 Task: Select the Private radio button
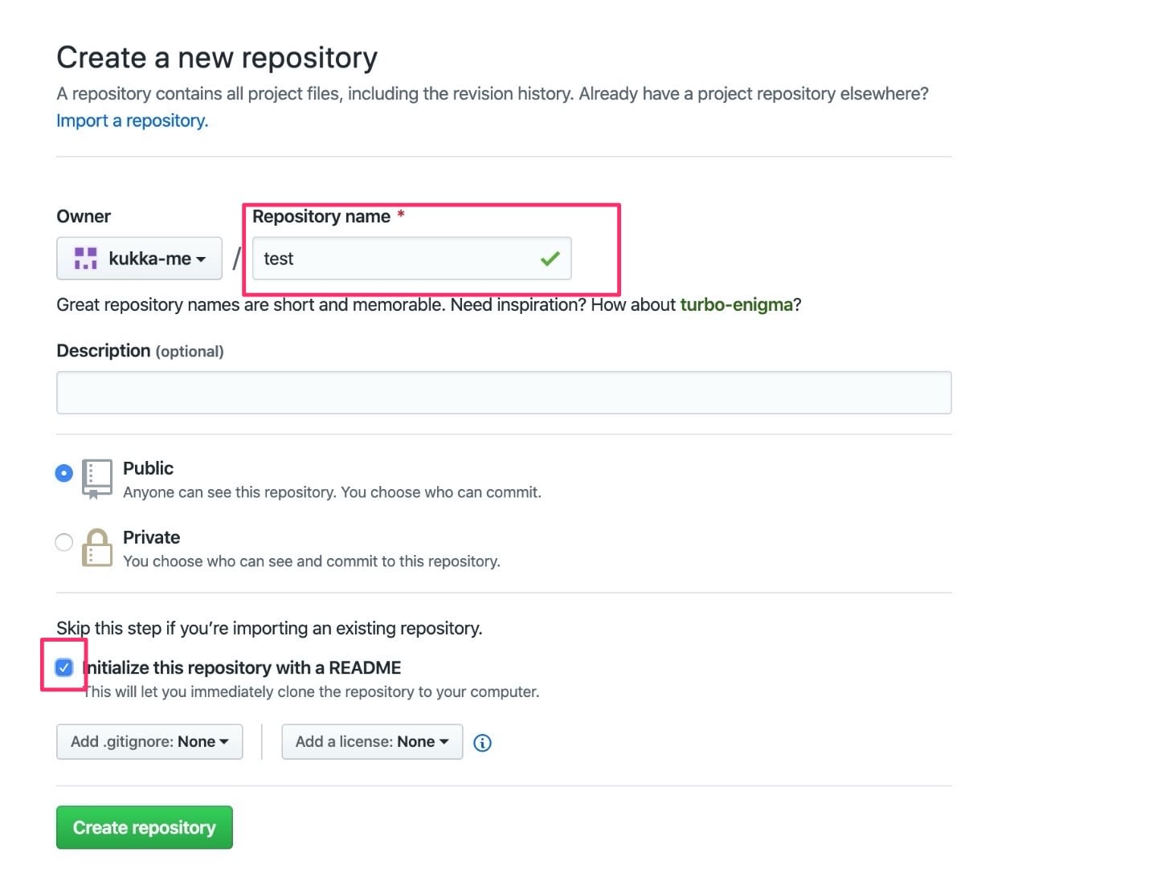[64, 542]
